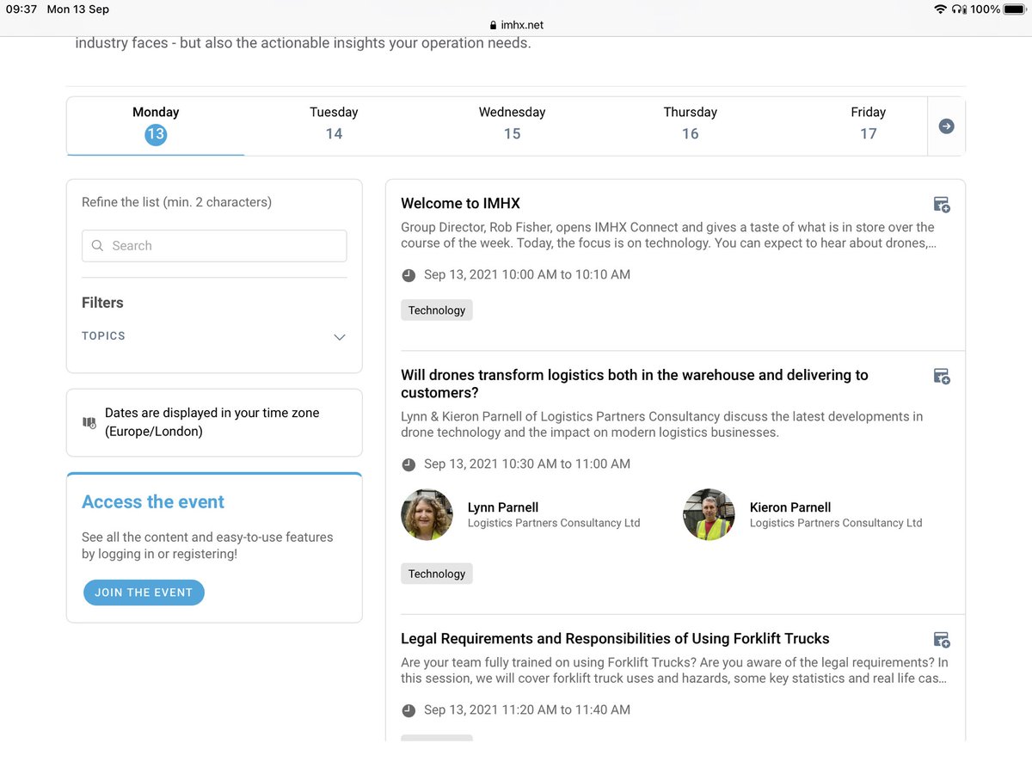Image resolution: width=1032 pixels, height=774 pixels.
Task: Open Kieron Parnell's speaker photo
Action: 709,514
